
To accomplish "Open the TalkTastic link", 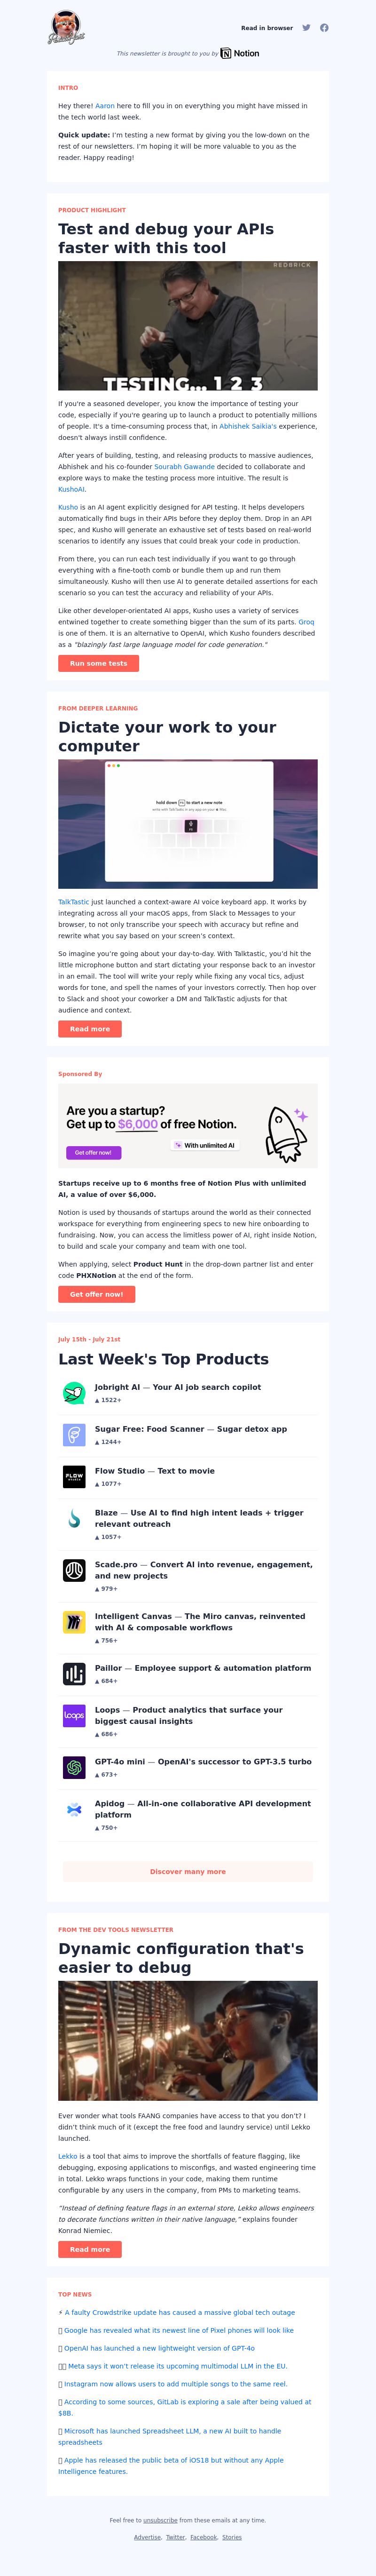I will tap(73, 902).
